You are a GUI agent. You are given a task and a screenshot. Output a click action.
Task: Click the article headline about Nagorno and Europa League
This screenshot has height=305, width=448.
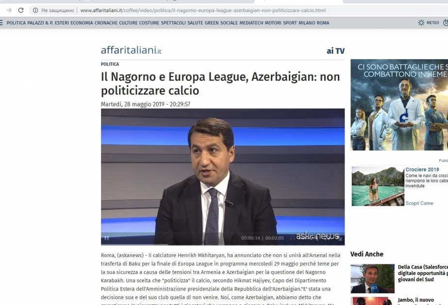tap(220, 84)
